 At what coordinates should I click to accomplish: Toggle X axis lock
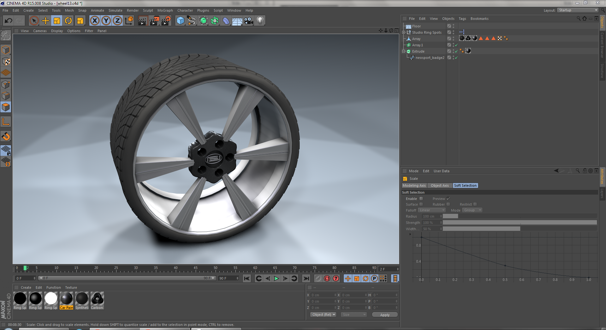coord(95,21)
